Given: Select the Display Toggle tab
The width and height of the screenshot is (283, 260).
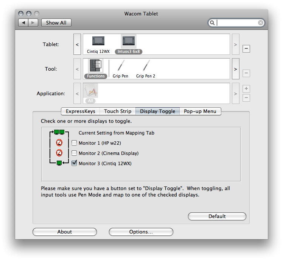Looking at the screenshot, I should click(157, 111).
